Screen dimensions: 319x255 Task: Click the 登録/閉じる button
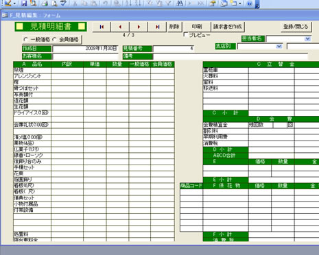click(296, 27)
